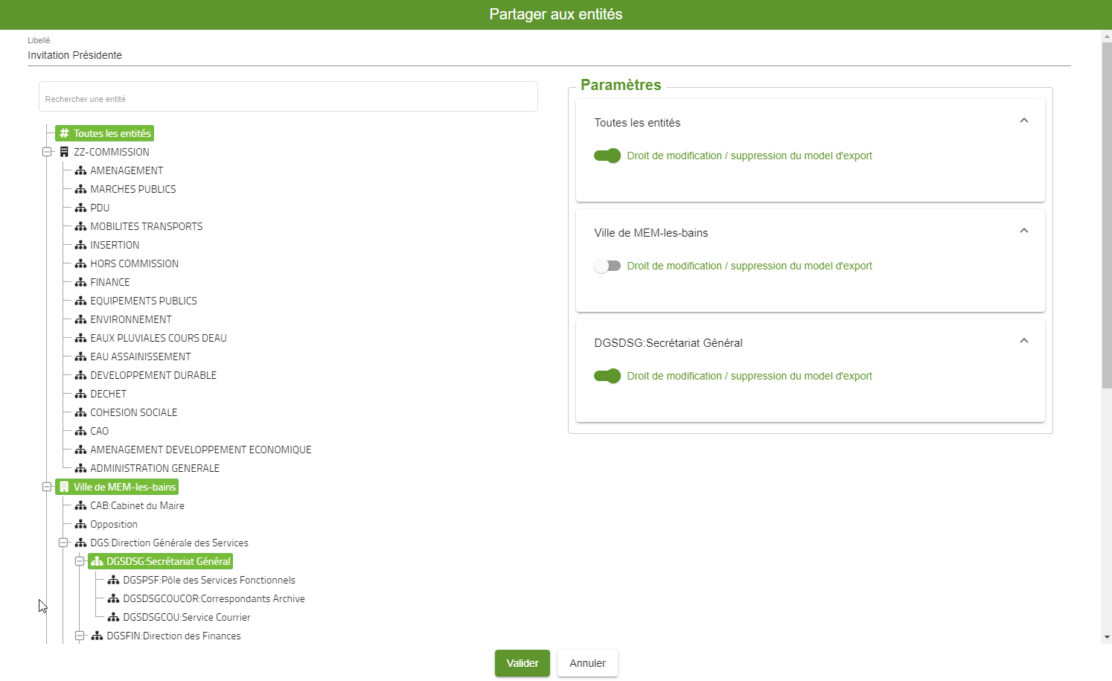This screenshot has height=681, width=1112.
Task: Disable modification right toggle for Toutes les entités
Action: (607, 156)
